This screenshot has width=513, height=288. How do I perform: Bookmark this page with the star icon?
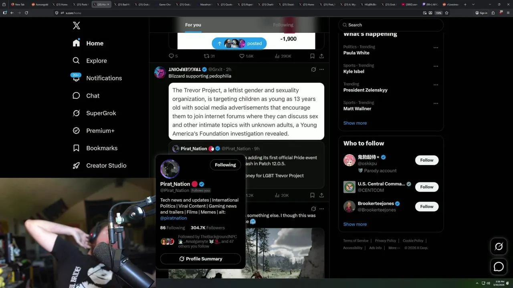[446, 13]
